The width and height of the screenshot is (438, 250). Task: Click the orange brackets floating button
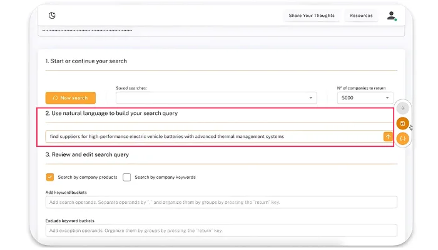coord(402,138)
